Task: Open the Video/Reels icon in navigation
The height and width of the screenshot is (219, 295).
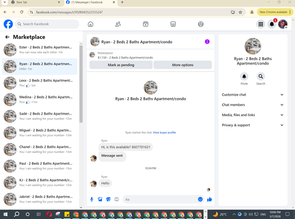Action: coord(146,24)
